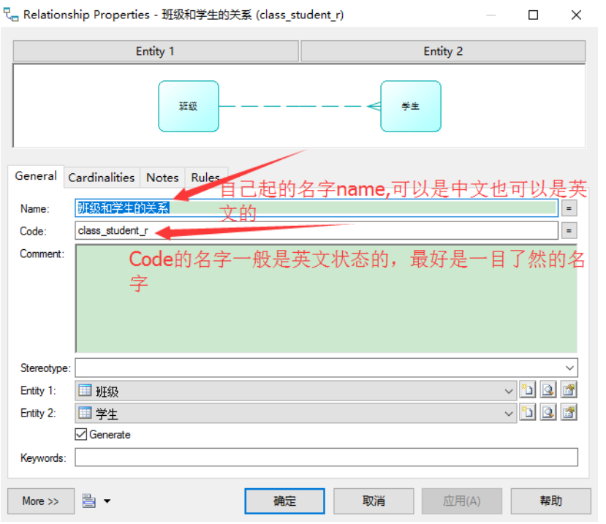Viewport: 606px width, 524px height.
Task: Click the More >> button
Action: tap(41, 501)
